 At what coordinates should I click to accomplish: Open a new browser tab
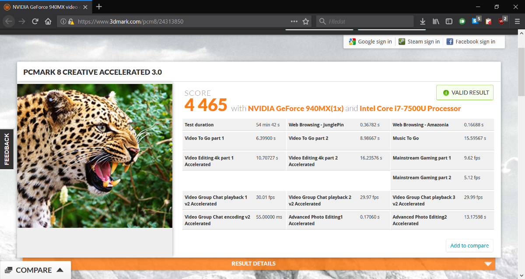click(99, 7)
